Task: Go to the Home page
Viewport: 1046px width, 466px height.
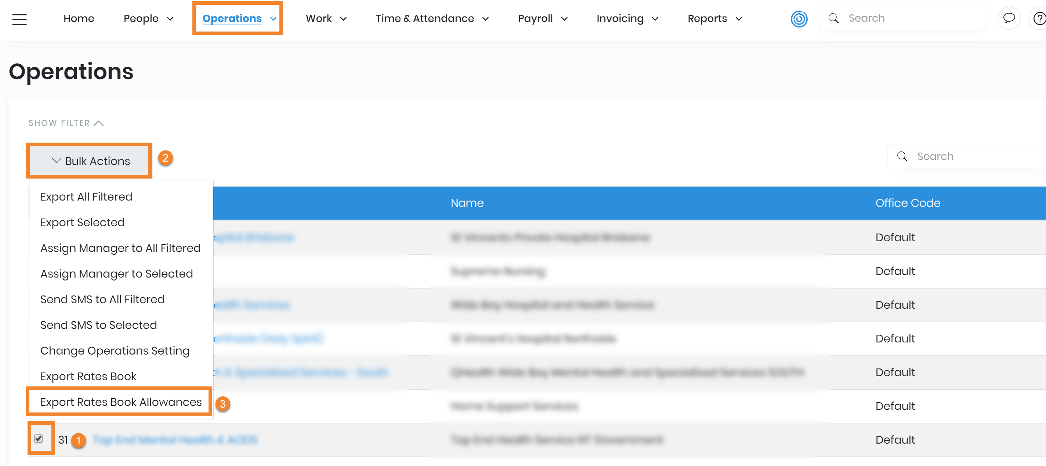Action: coord(78,19)
